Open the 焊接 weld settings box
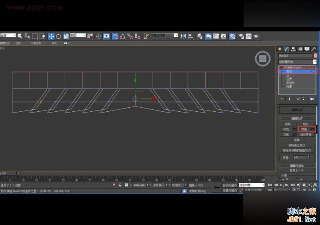 (x=312, y=129)
